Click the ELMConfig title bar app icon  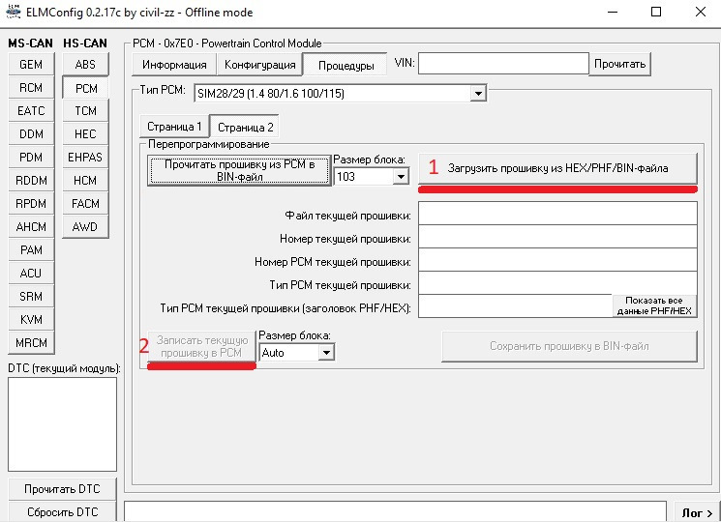tap(14, 12)
